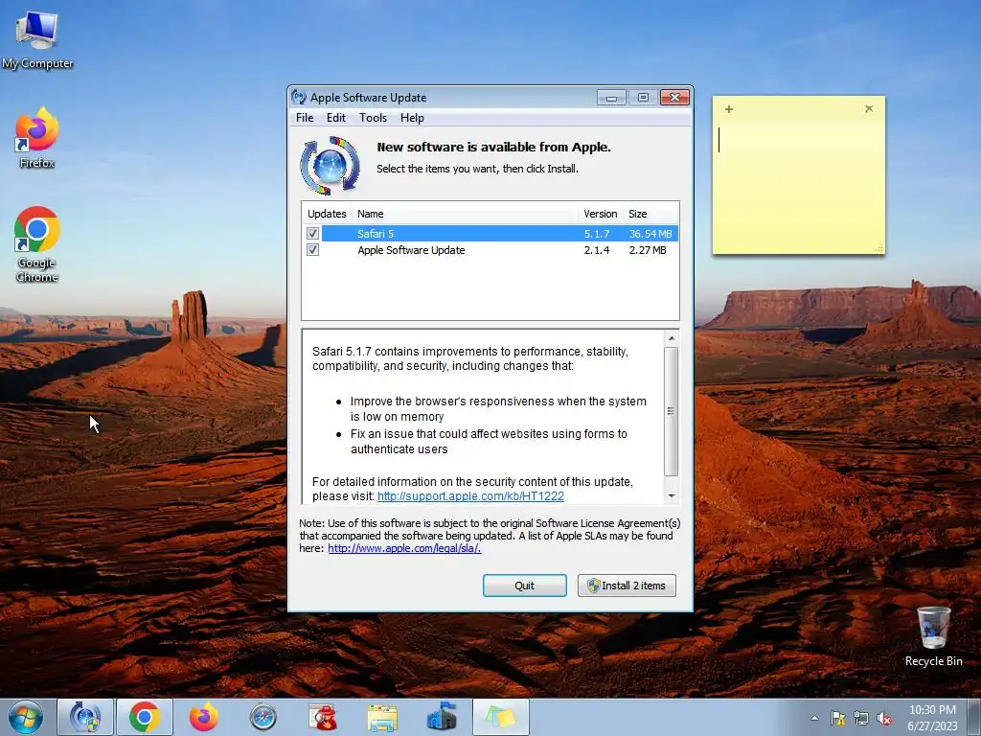Open the blue network mailbox taskbar icon
Image resolution: width=981 pixels, height=736 pixels.
click(x=442, y=717)
